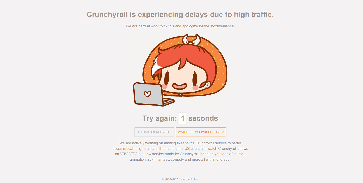Click the gray laptop lid
The image size is (363, 183).
[x=148, y=94]
